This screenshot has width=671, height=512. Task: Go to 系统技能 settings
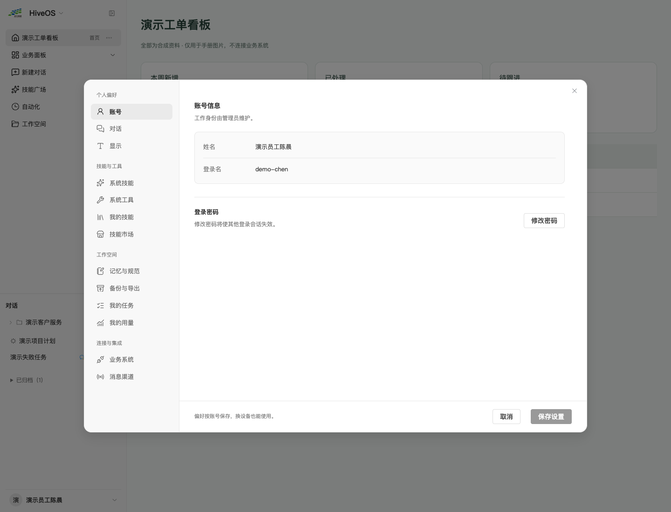[131, 183]
